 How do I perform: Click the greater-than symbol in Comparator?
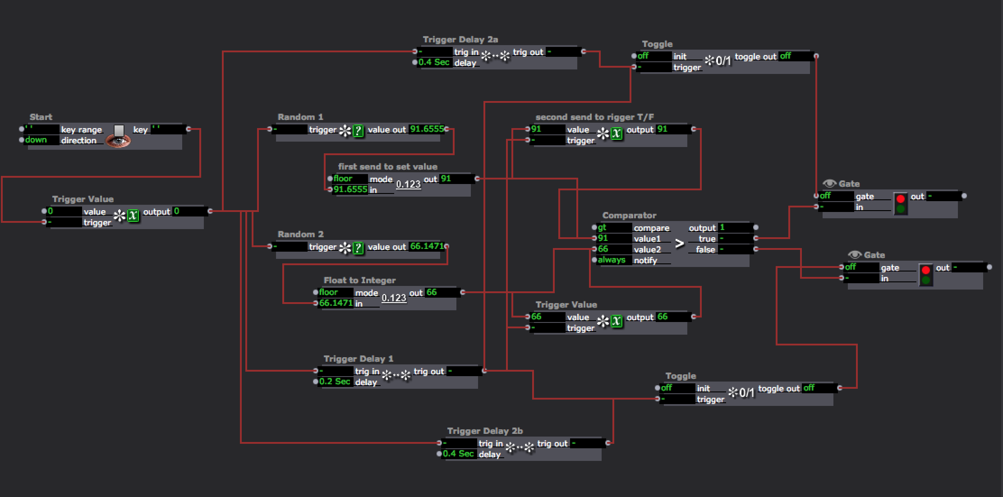click(679, 244)
